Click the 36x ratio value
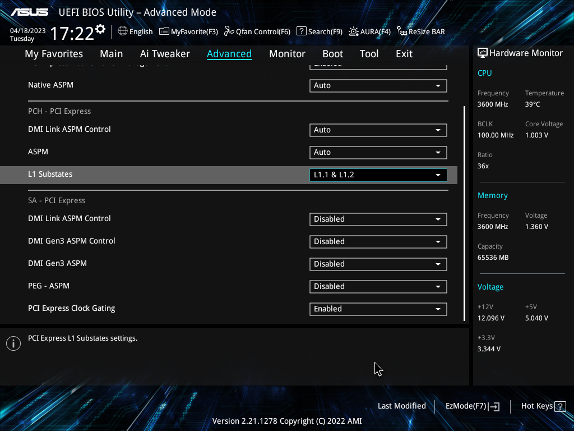Screen dimensions: 574x431 pyautogui.click(x=483, y=166)
